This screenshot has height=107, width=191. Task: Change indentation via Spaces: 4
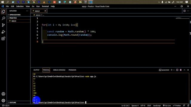[135, 106]
